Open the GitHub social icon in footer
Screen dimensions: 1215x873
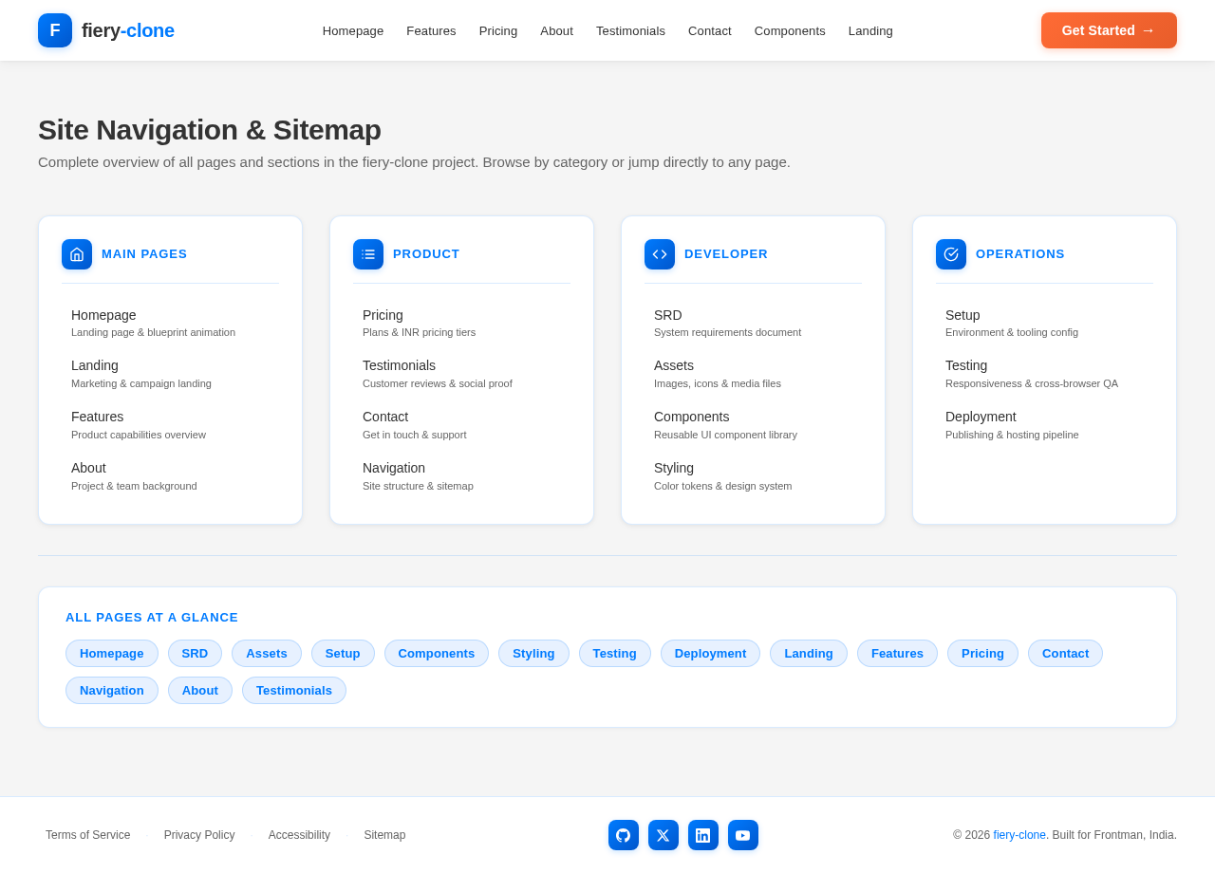coord(624,835)
